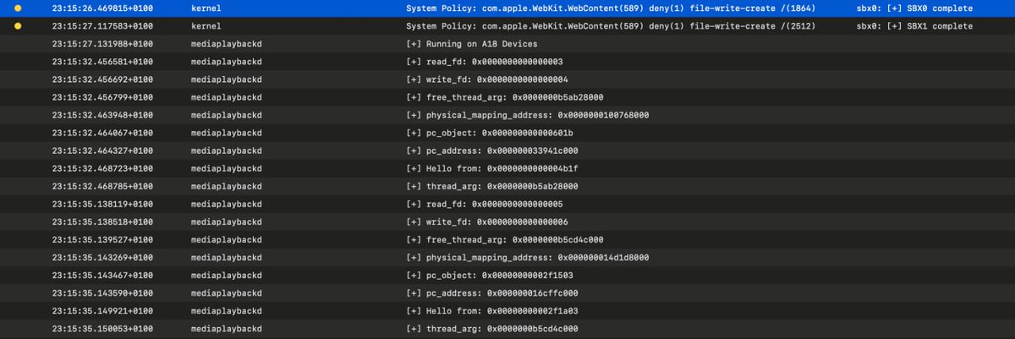1015x339 pixels.
Task: Select timestamp 23:15:26.469815+0100
Action: [102, 8]
